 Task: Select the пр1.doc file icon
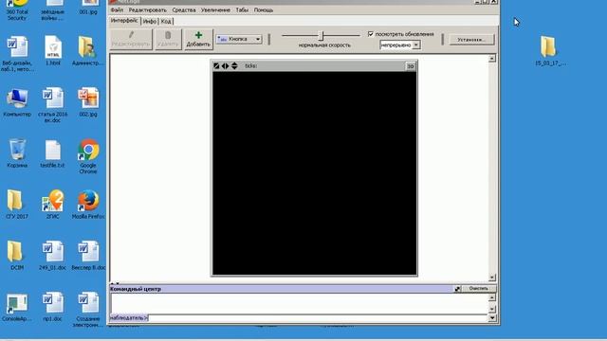[x=53, y=307]
